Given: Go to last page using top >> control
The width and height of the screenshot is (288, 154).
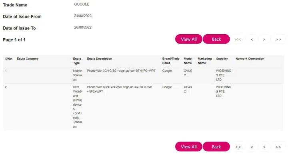Looking at the screenshot, I should point(278,39).
